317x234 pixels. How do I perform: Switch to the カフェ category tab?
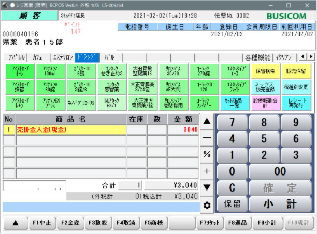(37, 57)
